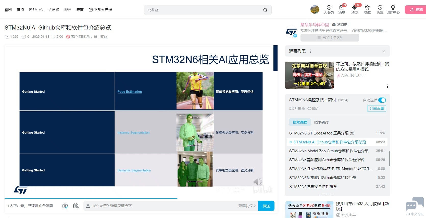Click the pink 投稿 upload button
Image resolution: width=426 pixels, height=218 pixels.
tap(416, 10)
